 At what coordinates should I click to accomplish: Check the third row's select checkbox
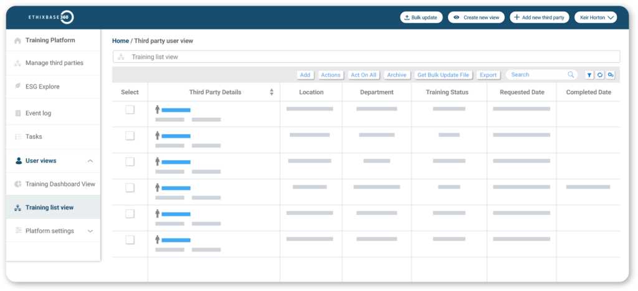point(130,161)
